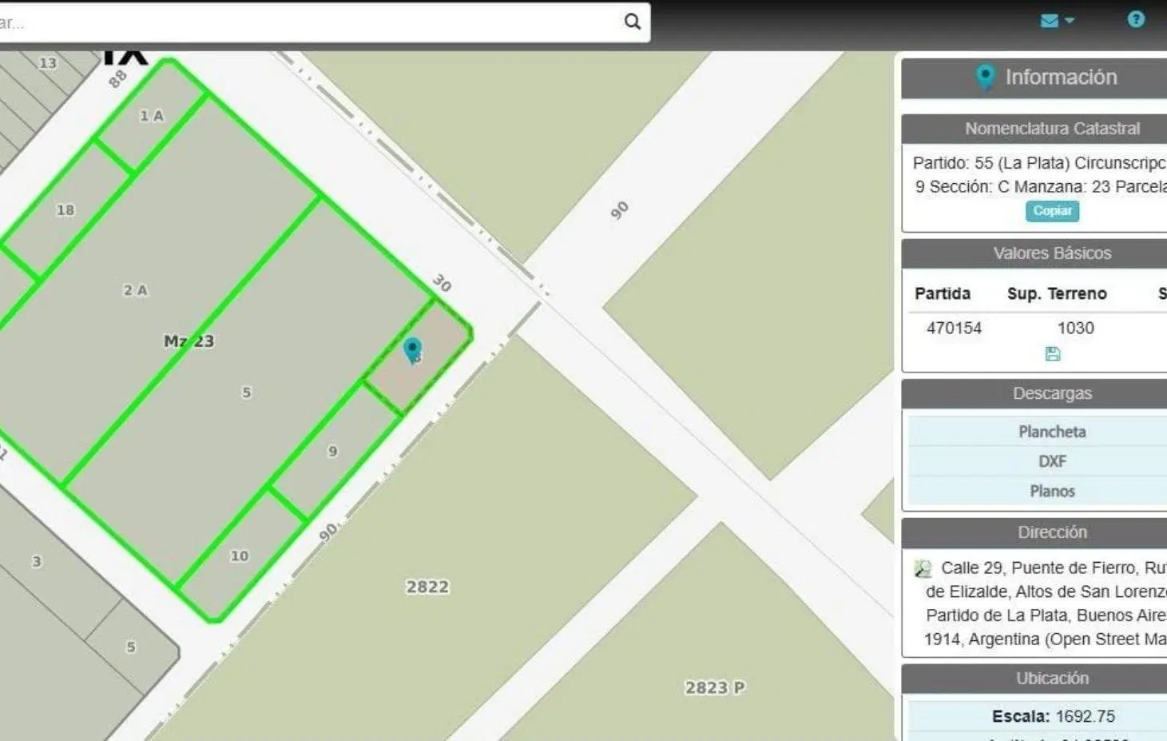
Task: Open the help question mark icon
Action: [1136, 19]
